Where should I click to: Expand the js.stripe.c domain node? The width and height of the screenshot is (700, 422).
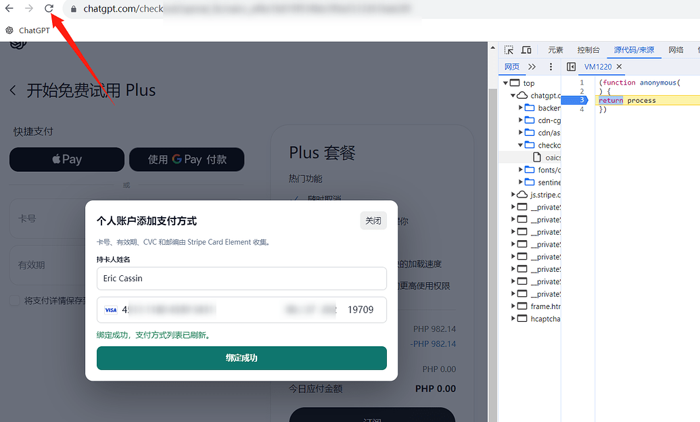pyautogui.click(x=513, y=195)
